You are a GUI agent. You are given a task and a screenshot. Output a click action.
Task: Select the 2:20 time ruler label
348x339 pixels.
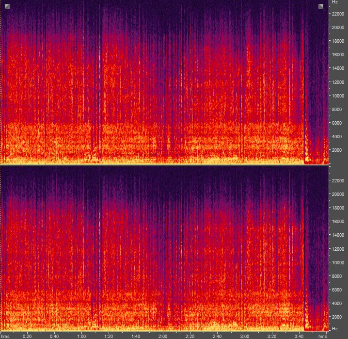point(190,336)
